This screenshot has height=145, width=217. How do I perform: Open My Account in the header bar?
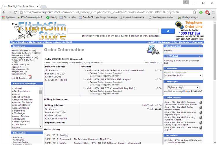(x=164, y=42)
